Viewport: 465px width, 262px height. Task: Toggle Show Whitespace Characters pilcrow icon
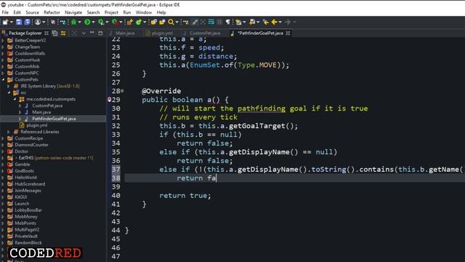pos(227,22)
